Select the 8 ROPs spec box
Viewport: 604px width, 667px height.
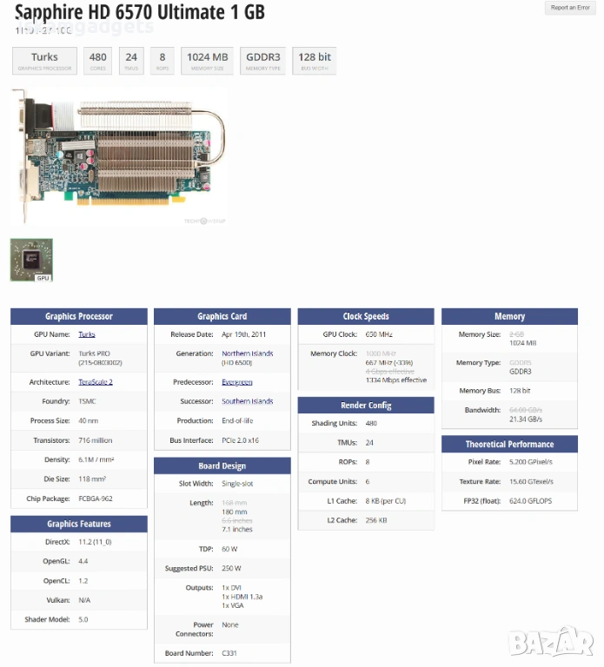point(163,61)
